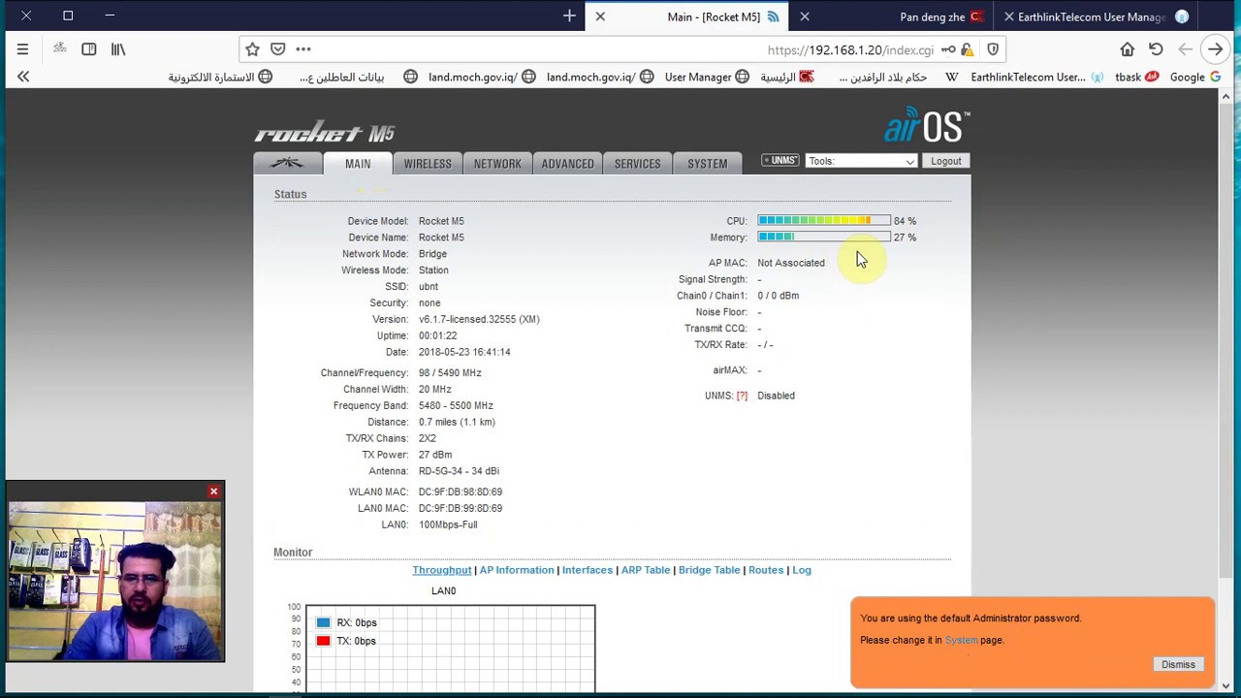The height and width of the screenshot is (698, 1241).
Task: Switch to the SYSTEM tab
Action: (x=707, y=164)
